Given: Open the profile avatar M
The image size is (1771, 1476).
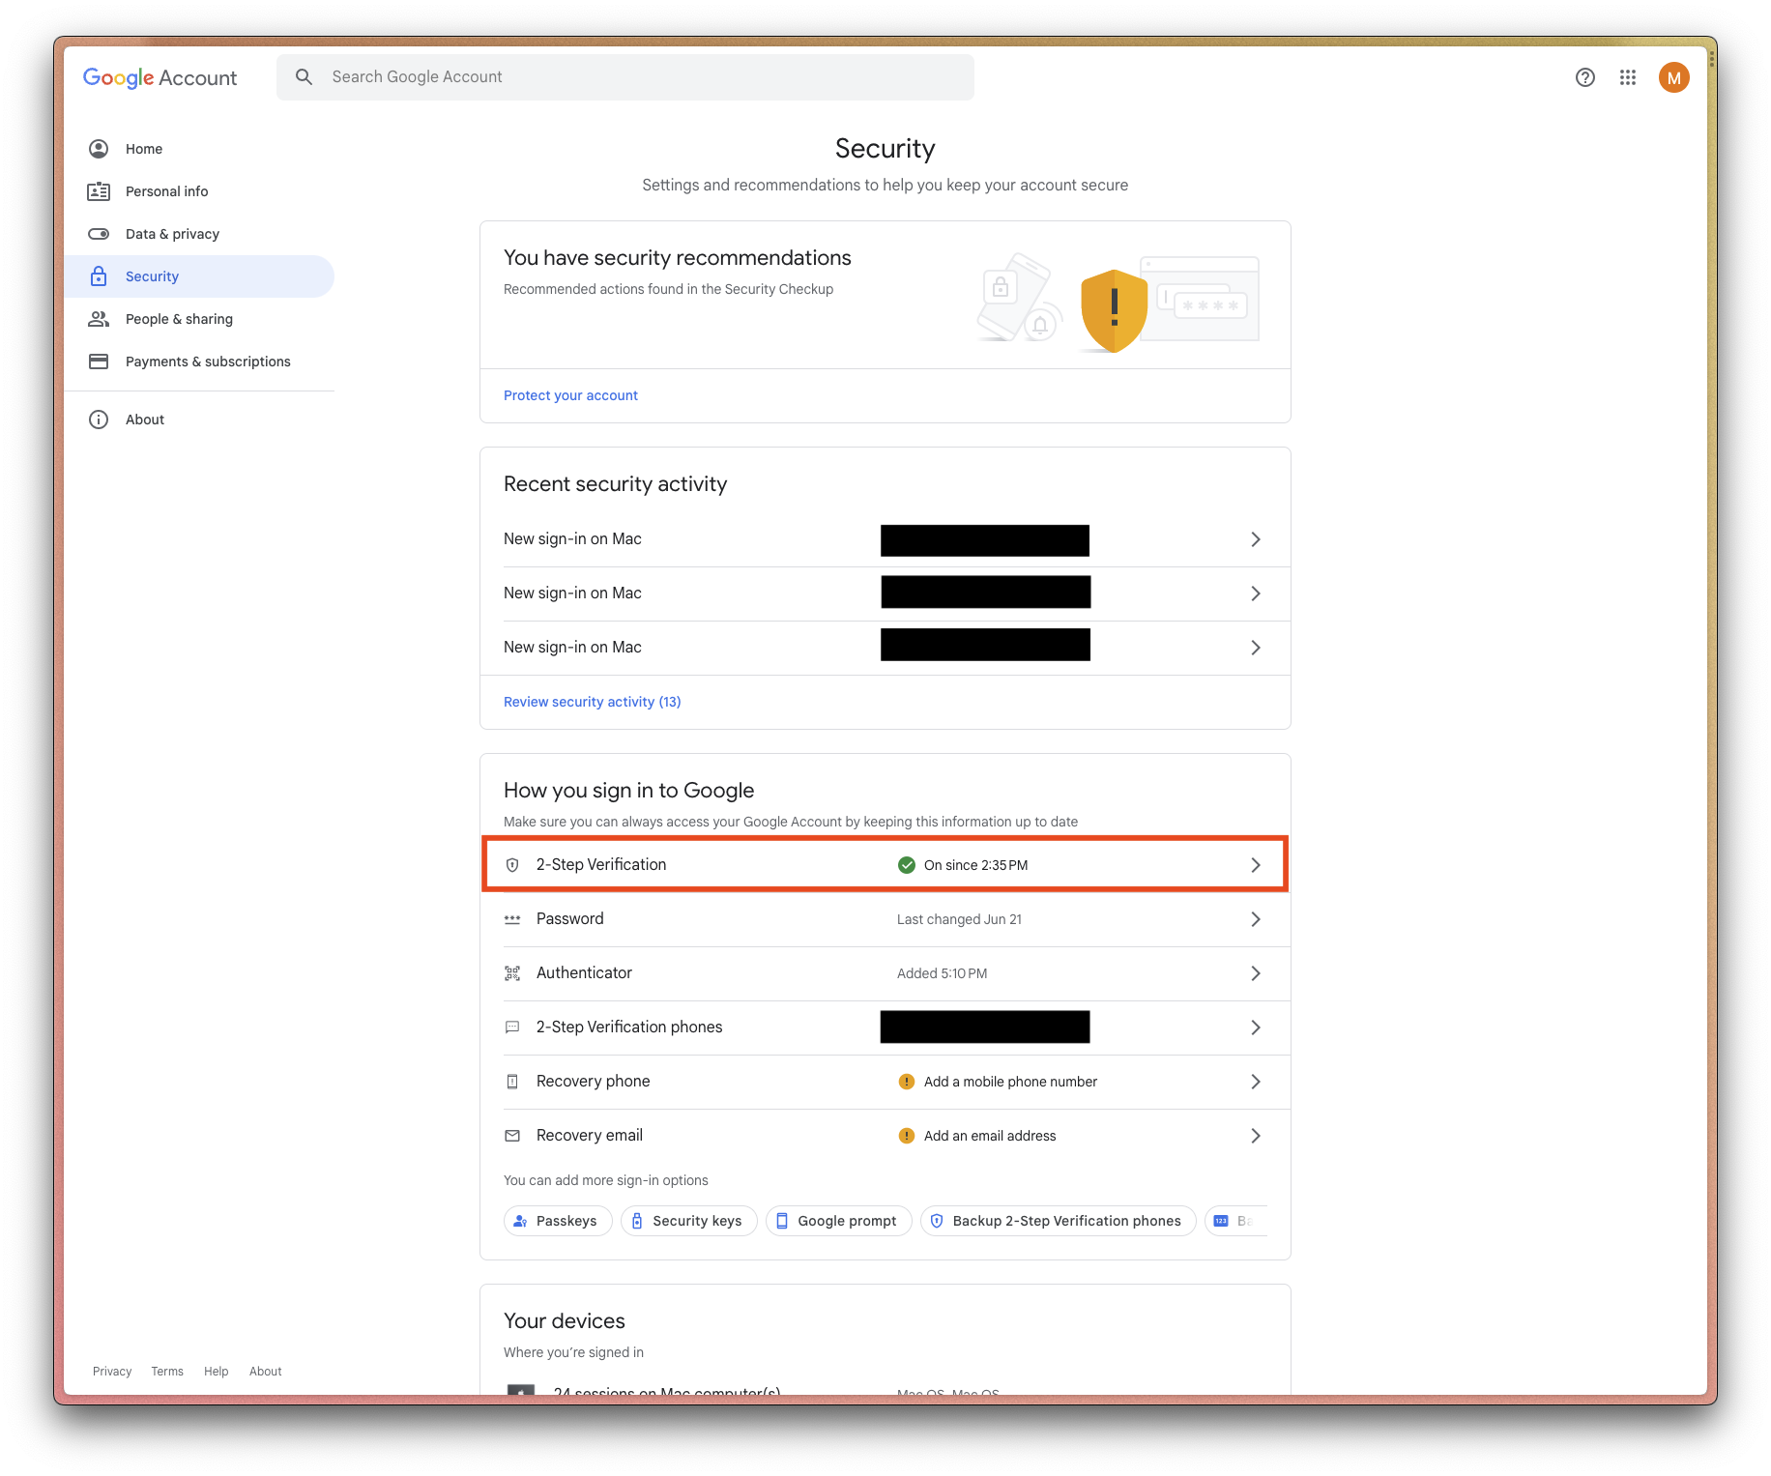Looking at the screenshot, I should point(1673,77).
